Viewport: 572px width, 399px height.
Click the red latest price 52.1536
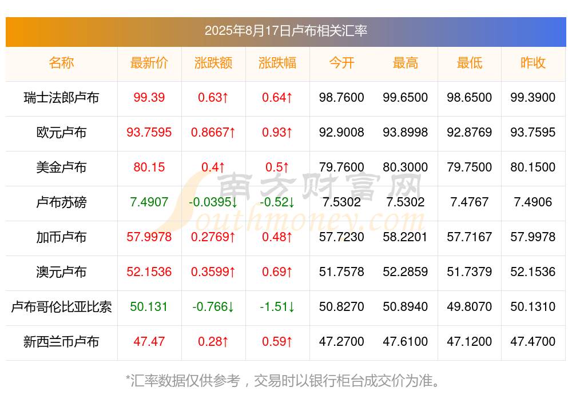tap(149, 272)
